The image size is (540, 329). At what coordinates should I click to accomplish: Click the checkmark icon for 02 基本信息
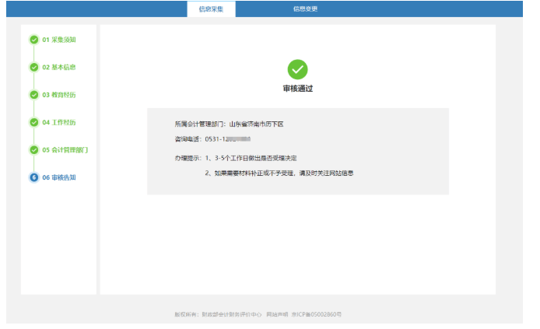coord(33,67)
